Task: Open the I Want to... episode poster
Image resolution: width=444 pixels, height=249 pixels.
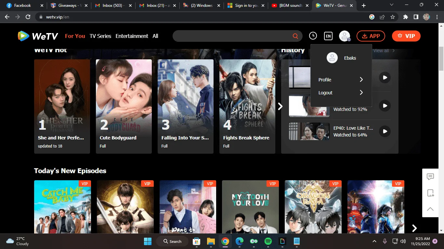Action: click(188, 207)
